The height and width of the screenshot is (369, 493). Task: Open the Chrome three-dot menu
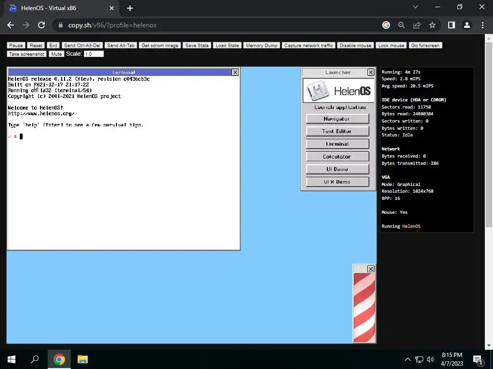[482, 25]
